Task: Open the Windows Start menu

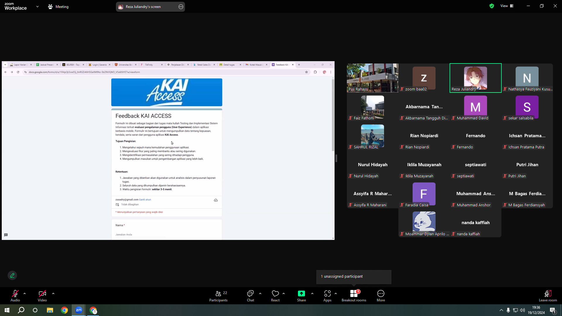Action: [7, 310]
